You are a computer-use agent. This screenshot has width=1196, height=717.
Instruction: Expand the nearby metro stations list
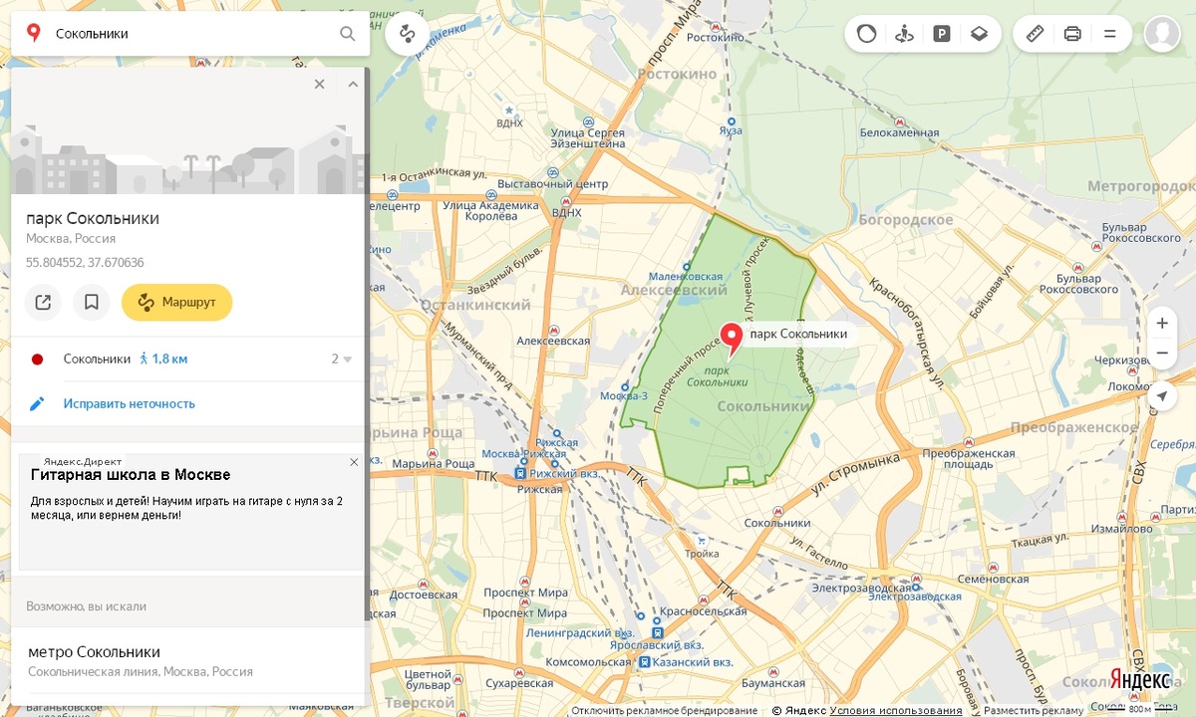(342, 359)
